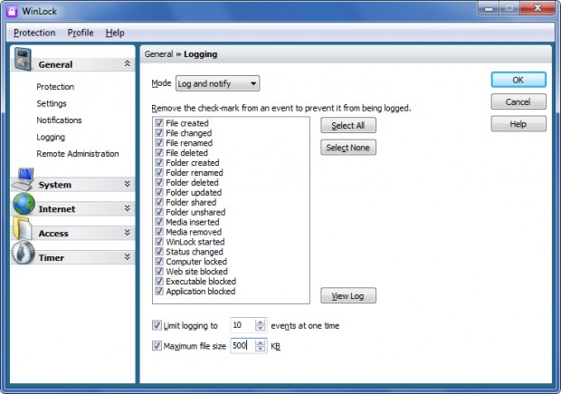Click the Access folder icon
Viewport: 561px width, 394px height.
pos(23,228)
